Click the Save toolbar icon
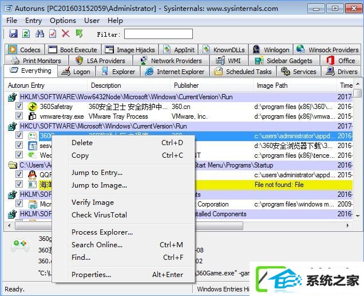The height and width of the screenshot is (296, 364). [x=13, y=34]
